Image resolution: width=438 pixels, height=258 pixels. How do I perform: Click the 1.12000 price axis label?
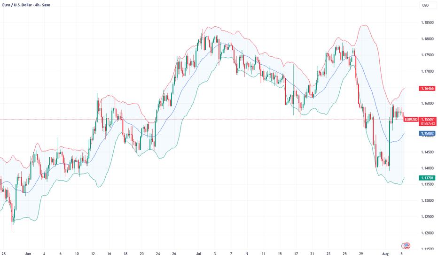427,233
